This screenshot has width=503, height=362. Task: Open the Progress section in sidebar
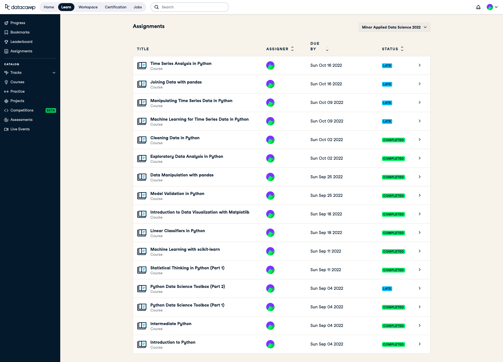tap(18, 23)
